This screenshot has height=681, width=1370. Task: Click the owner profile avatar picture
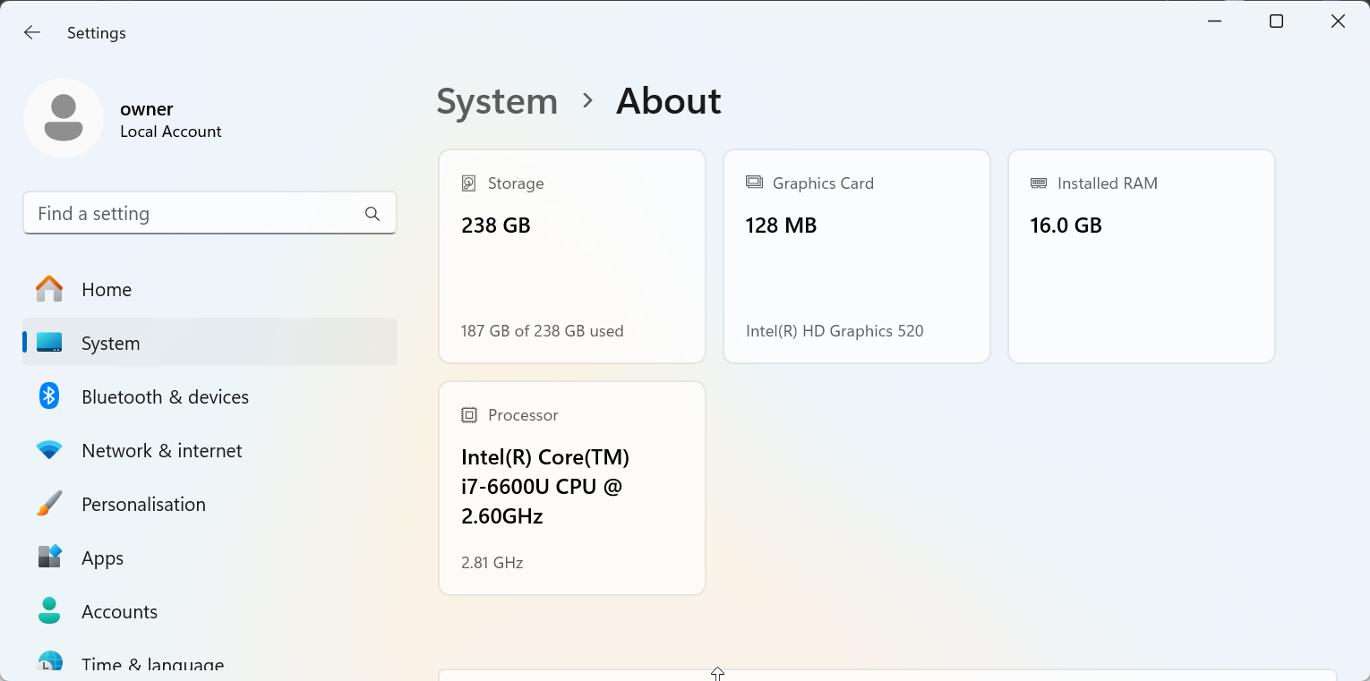tap(64, 118)
